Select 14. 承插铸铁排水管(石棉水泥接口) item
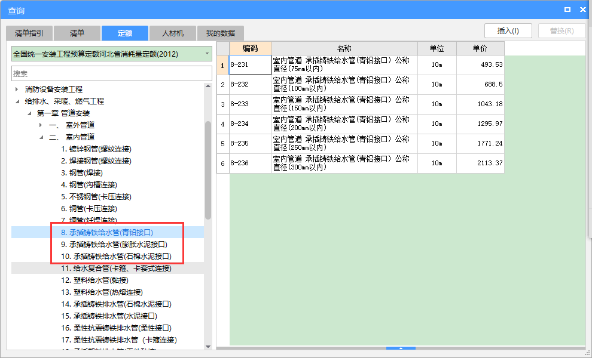The height and width of the screenshot is (358, 592). tap(116, 304)
